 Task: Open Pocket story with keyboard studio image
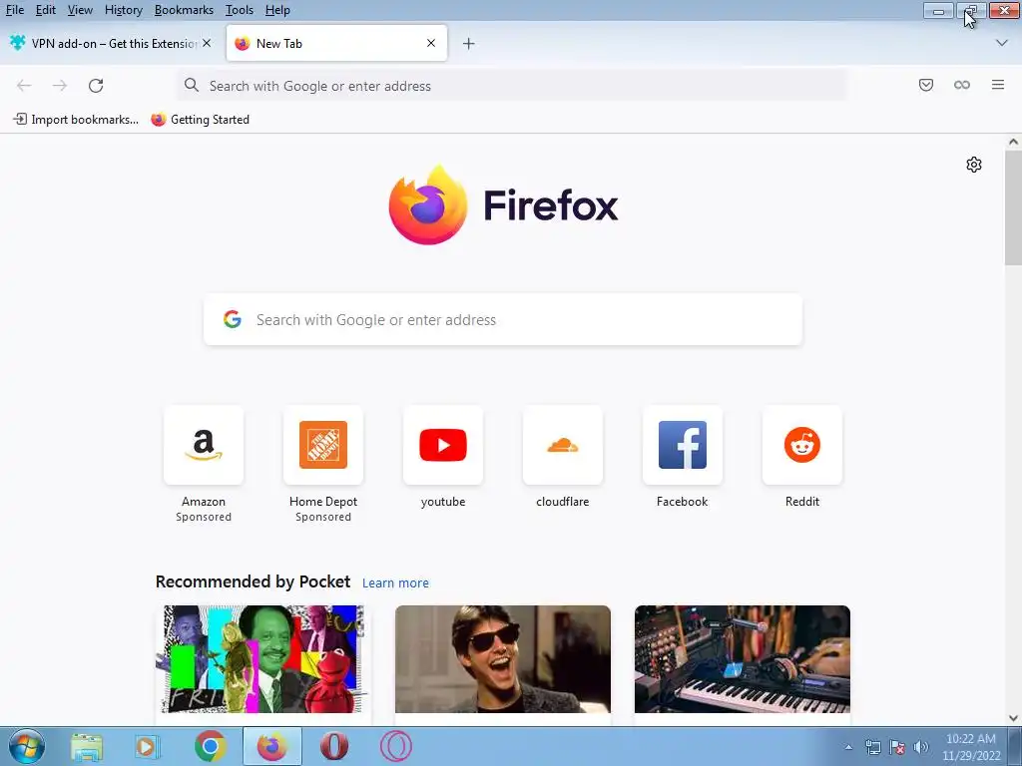point(743,659)
